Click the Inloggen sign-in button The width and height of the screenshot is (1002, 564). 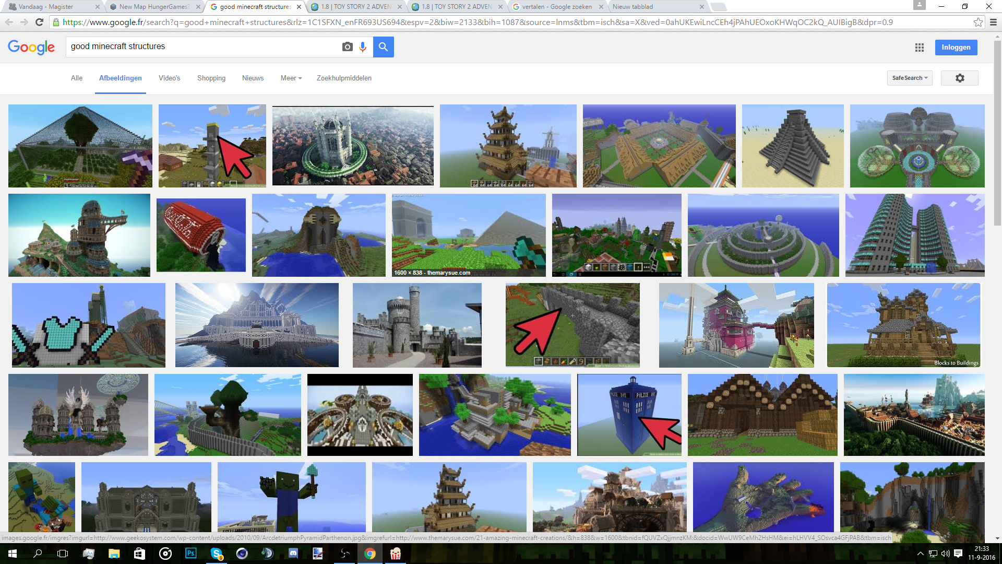click(956, 47)
